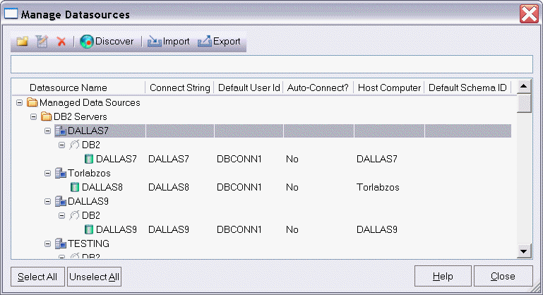Collapse the Managed Data Sources node

[19, 102]
